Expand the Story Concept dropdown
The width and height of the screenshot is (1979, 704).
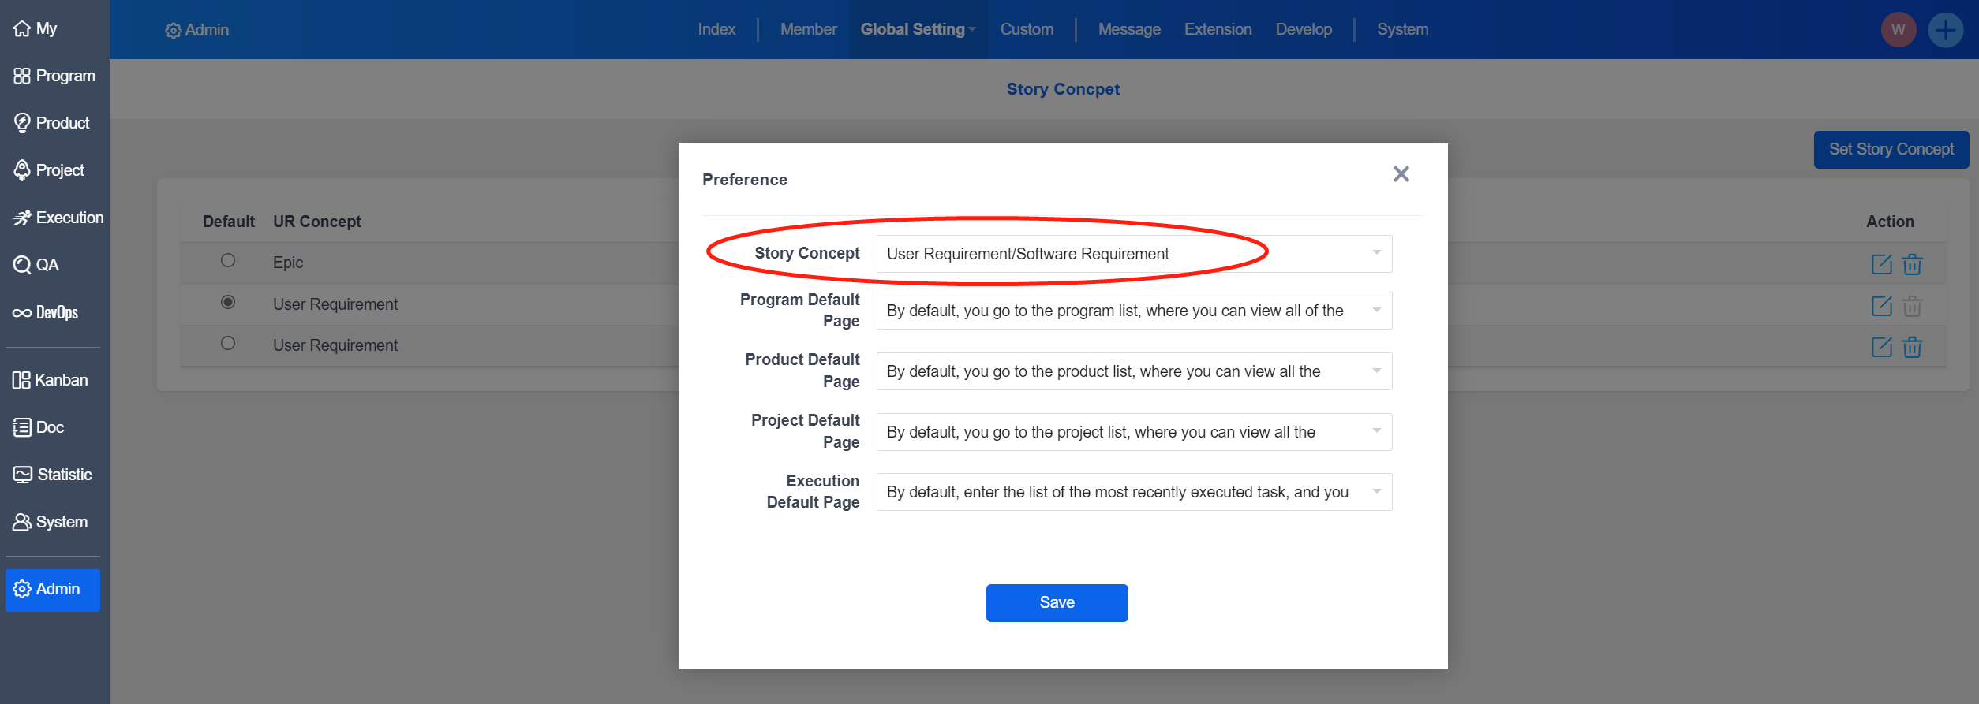click(x=1133, y=254)
